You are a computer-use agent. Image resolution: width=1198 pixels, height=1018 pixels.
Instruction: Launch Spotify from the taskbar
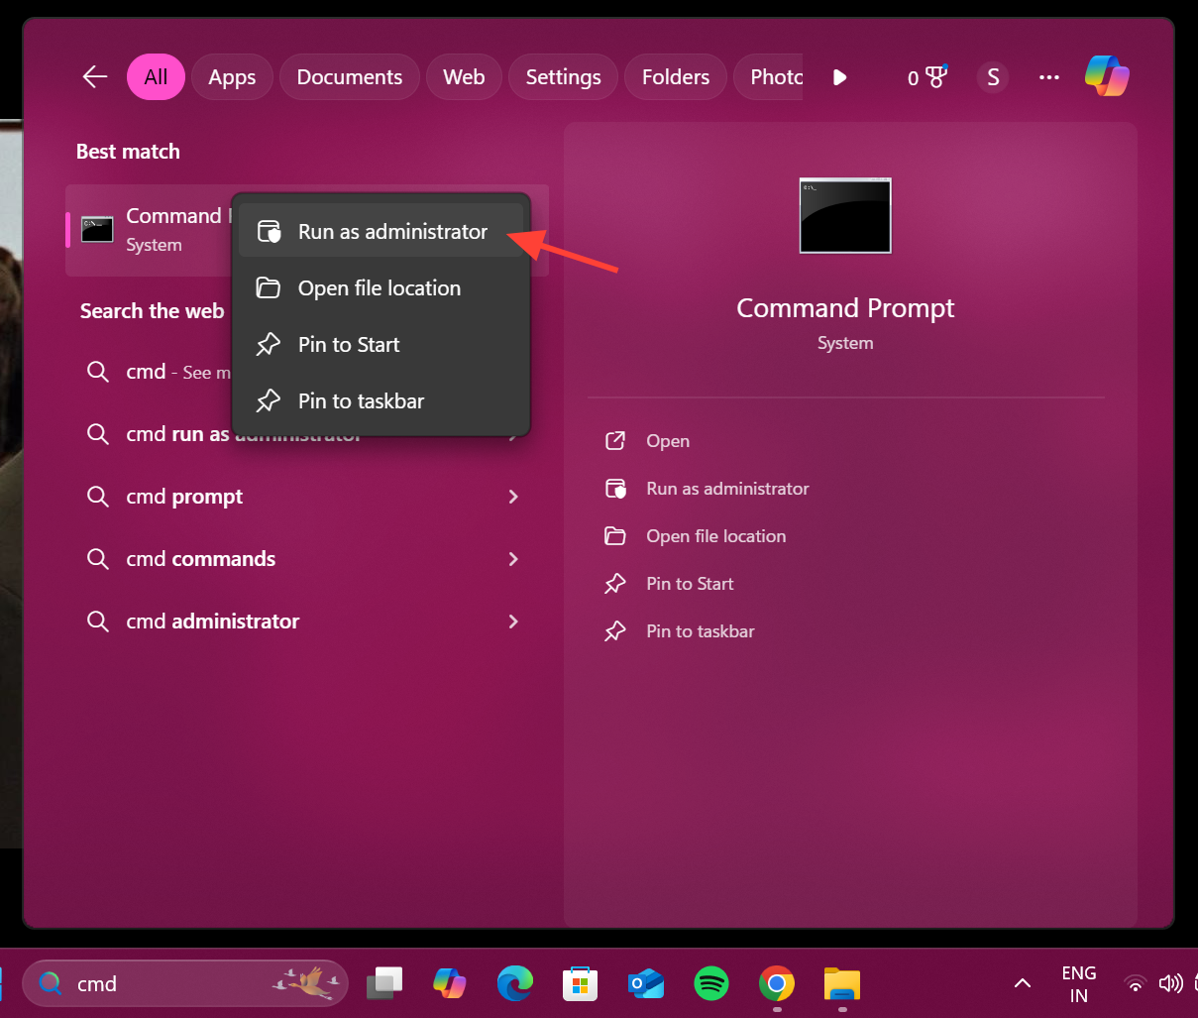pyautogui.click(x=711, y=983)
